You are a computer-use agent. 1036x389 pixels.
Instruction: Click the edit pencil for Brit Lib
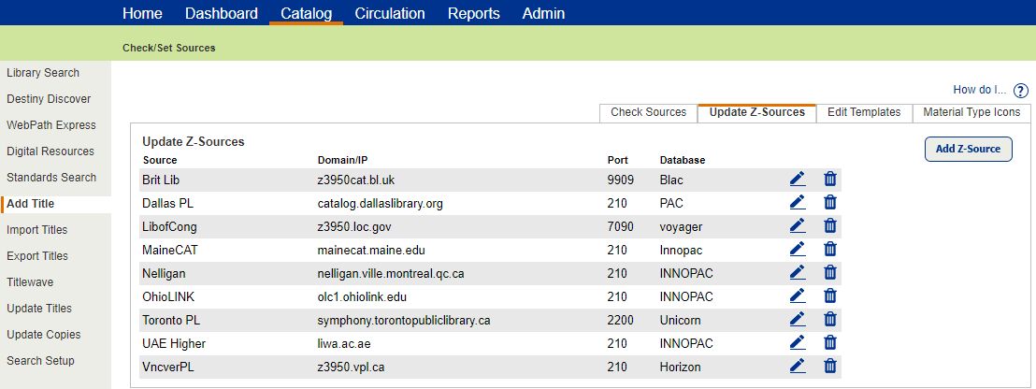point(797,179)
